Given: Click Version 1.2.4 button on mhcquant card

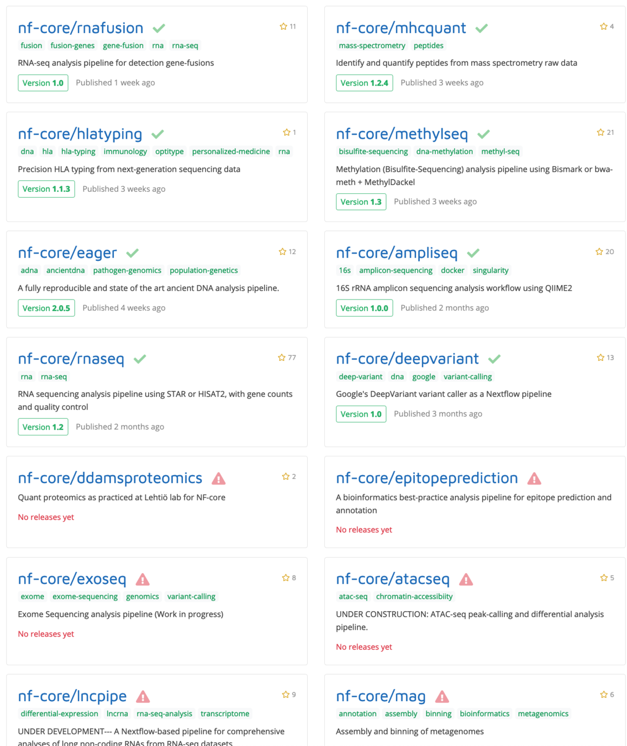Looking at the screenshot, I should pos(365,83).
